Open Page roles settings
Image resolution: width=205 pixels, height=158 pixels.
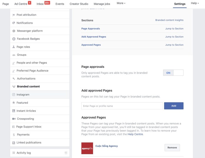click(x=40, y=47)
